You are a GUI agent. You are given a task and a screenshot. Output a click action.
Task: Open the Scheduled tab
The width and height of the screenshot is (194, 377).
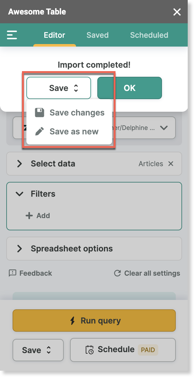pyautogui.click(x=149, y=35)
